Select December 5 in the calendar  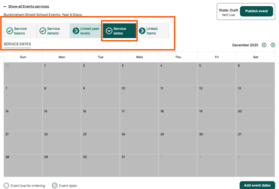click(217, 74)
